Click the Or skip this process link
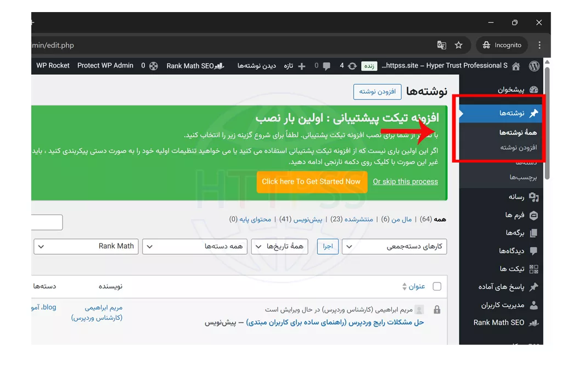Viewport: 562px width, 375px height. coord(405,182)
